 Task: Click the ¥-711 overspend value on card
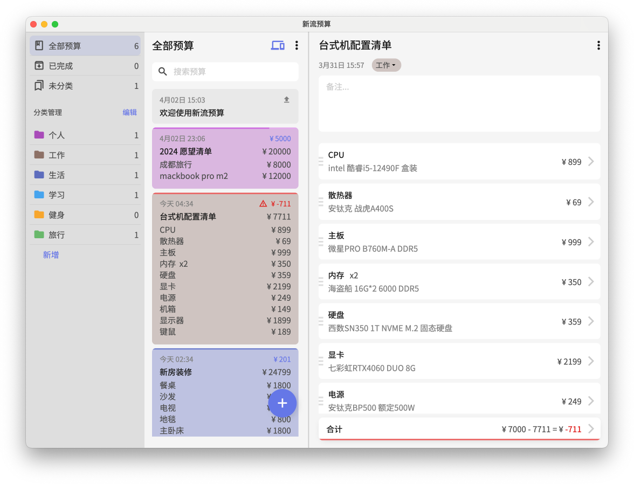280,203
